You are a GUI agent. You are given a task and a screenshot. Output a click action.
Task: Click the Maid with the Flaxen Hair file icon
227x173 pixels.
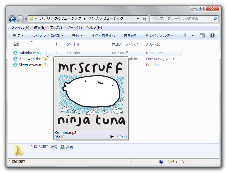coord(15,59)
